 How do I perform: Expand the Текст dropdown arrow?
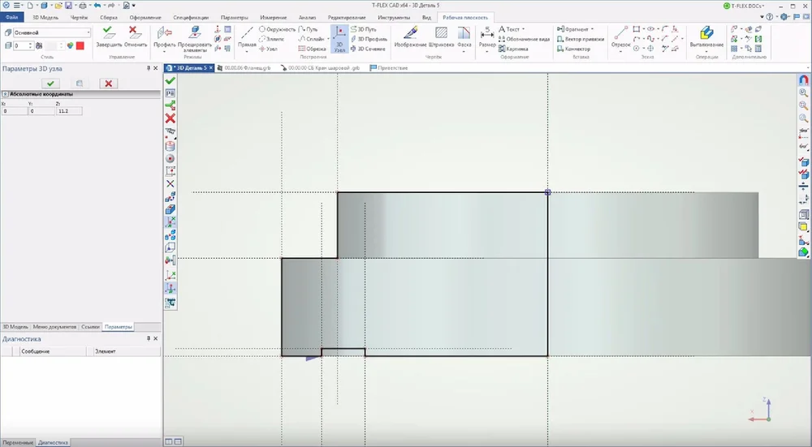[523, 29]
